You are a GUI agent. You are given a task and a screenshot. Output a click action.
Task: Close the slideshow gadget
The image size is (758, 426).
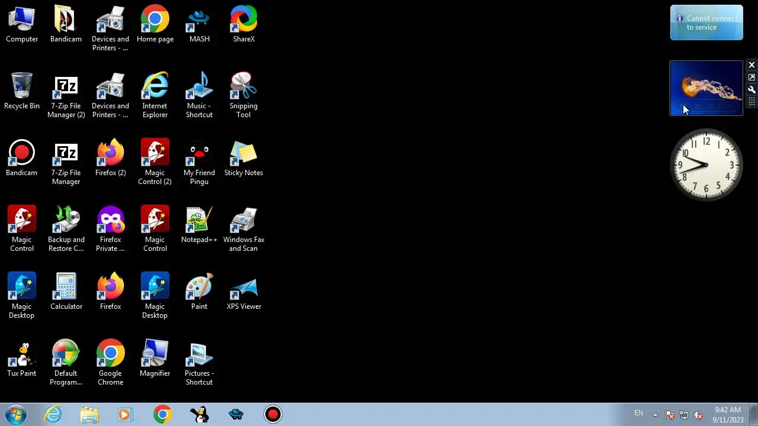(751, 65)
